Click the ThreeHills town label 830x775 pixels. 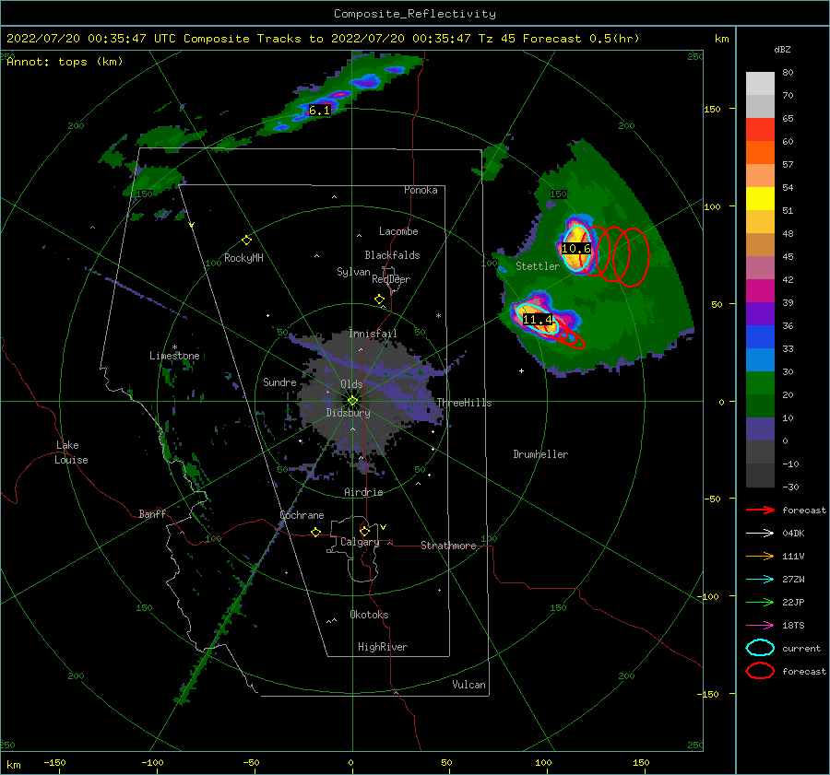pyautogui.click(x=464, y=403)
